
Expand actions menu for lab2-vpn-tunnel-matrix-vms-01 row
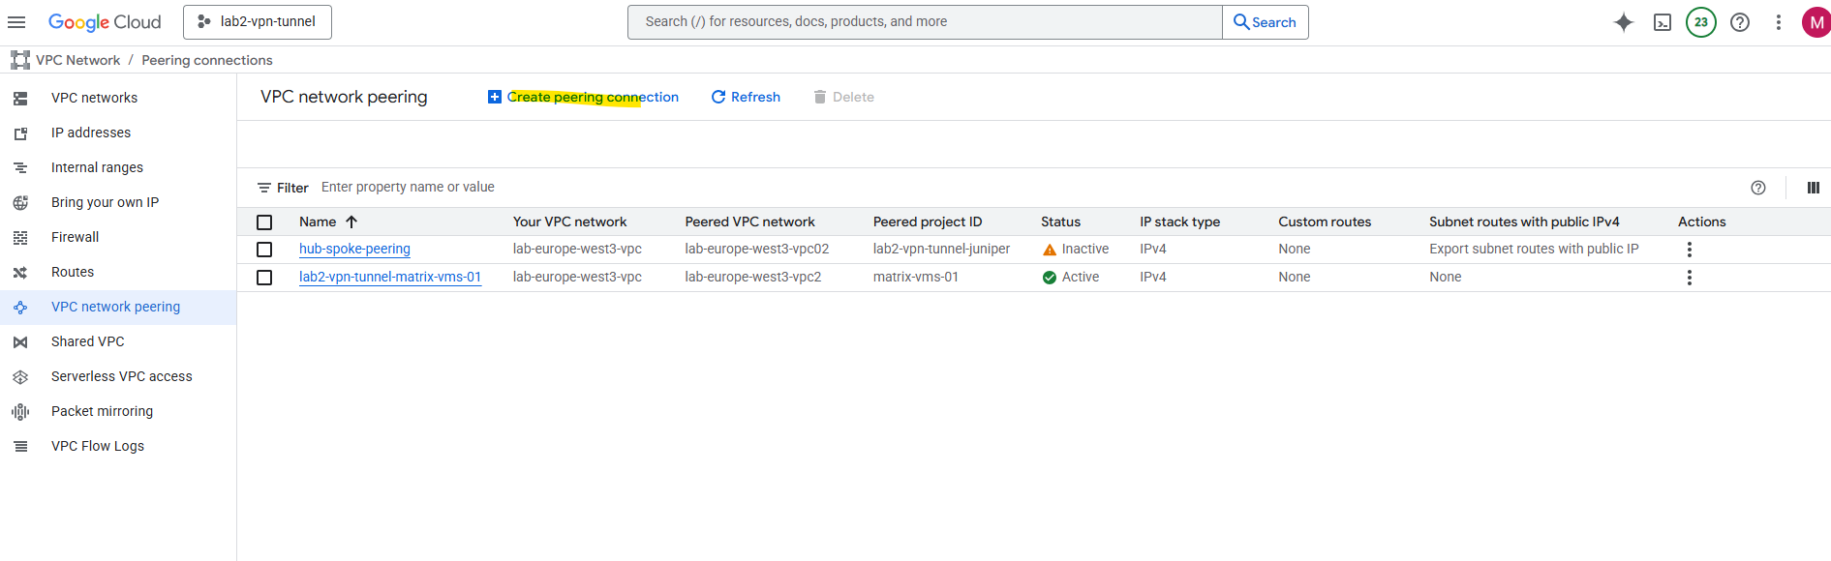point(1689,278)
